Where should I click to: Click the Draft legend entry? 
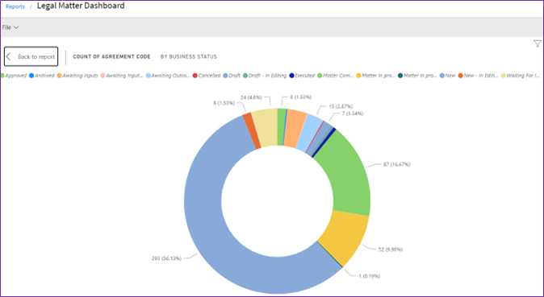click(x=232, y=76)
